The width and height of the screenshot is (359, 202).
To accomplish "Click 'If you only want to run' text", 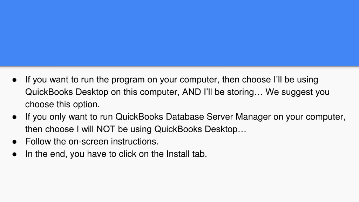I will pyautogui.click(x=69, y=117).
